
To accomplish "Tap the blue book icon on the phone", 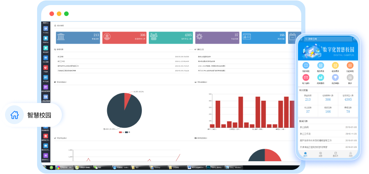I will (x=306, y=65).
